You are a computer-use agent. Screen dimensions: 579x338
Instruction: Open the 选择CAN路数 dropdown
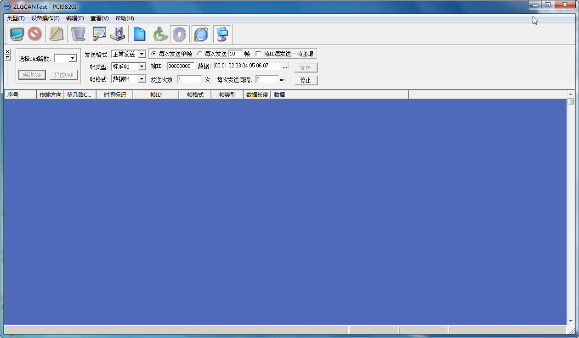pos(72,58)
